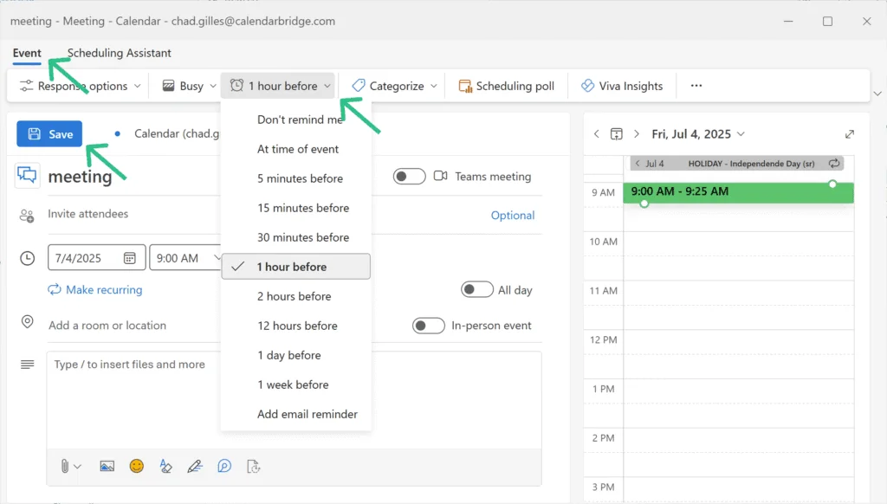Viewport: 887px width, 504px height.
Task: Click the event description text area
Action: coord(295,400)
